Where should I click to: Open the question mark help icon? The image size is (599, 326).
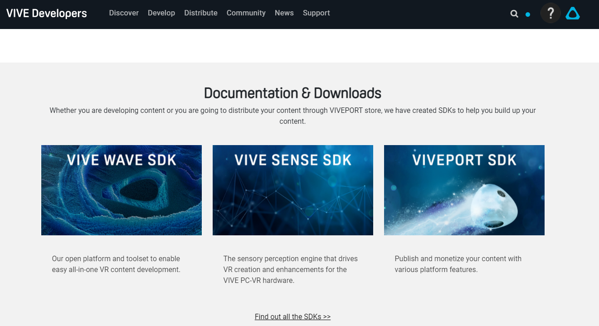point(550,13)
